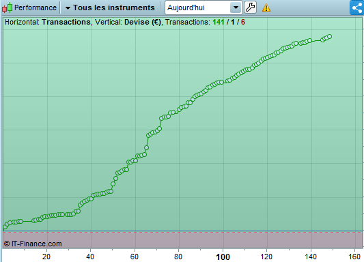Click the 140 label on x-axis
364x262 pixels.
tap(310, 257)
